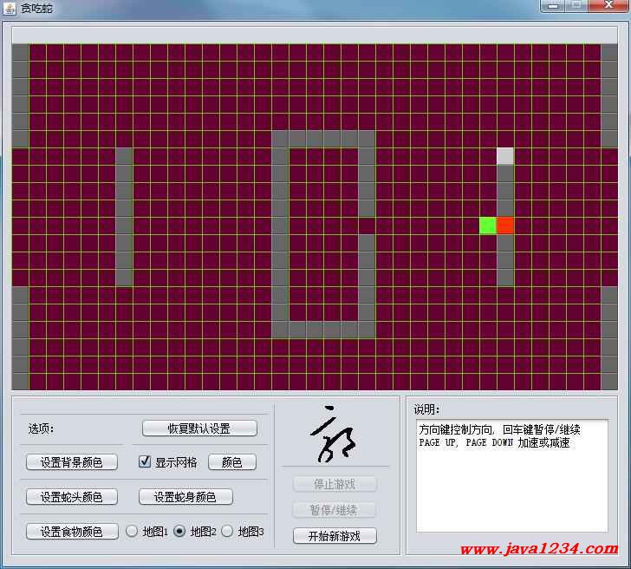Open 设置蛇头颜色 color setting

71,497
